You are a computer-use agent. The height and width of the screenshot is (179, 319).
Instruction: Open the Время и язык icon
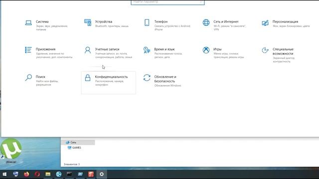[147, 50]
